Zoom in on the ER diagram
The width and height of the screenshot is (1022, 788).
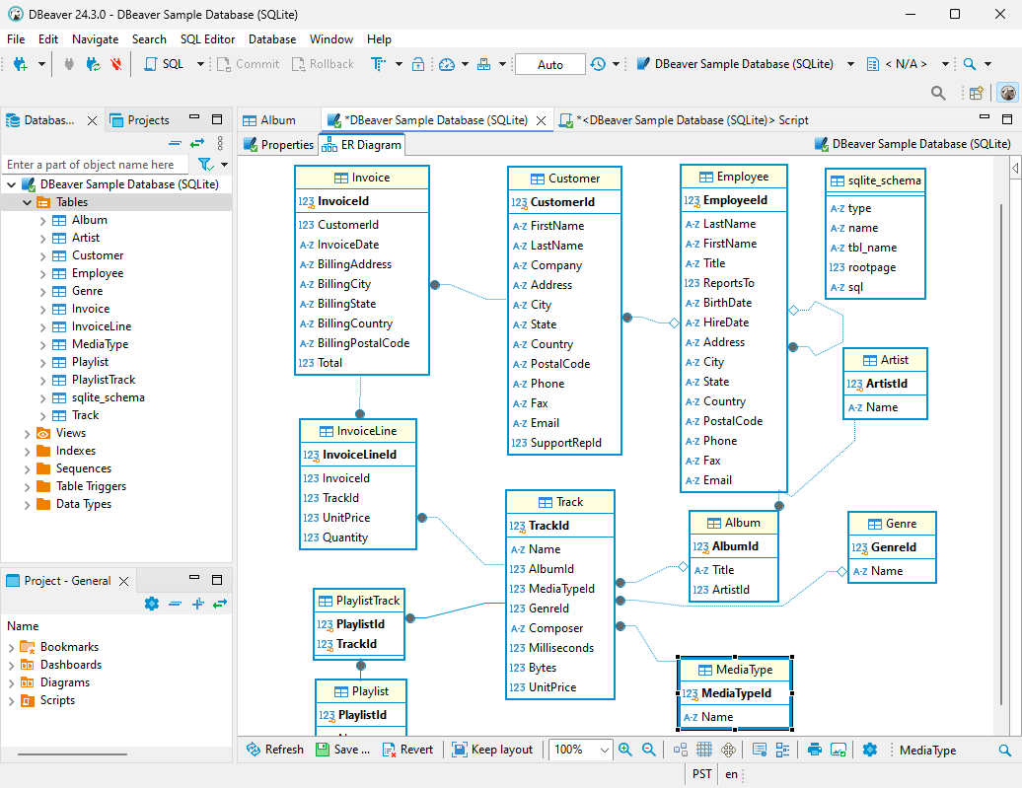(625, 750)
